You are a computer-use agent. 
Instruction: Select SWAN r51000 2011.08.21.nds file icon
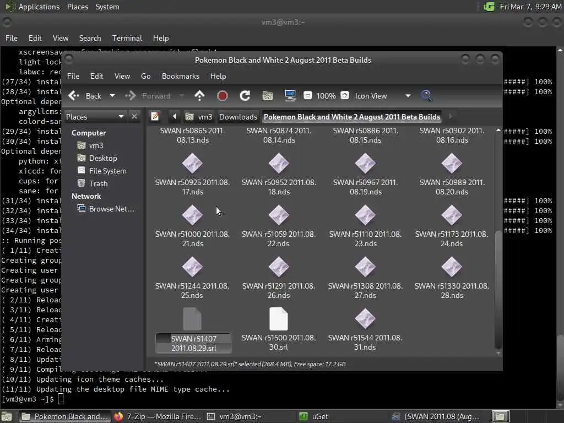pyautogui.click(x=192, y=215)
